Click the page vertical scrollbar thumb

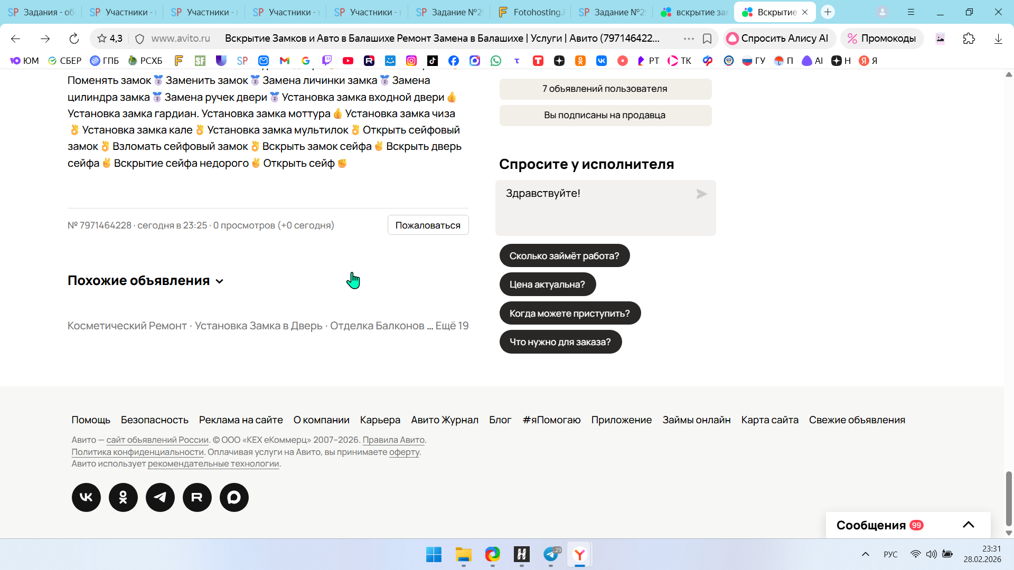(1009, 498)
